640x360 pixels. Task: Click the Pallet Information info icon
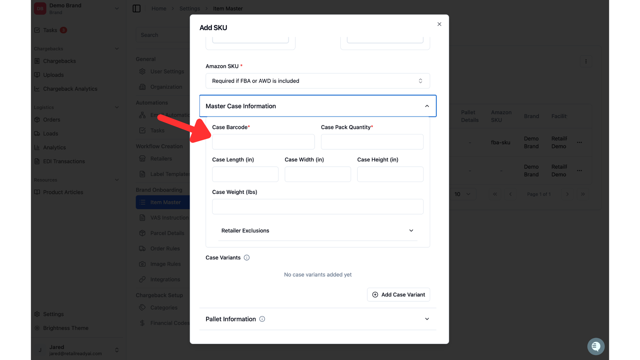pyautogui.click(x=262, y=319)
